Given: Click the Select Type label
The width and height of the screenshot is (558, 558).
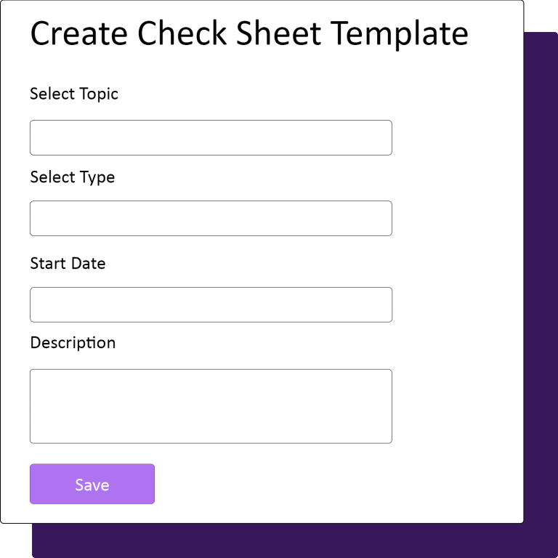Looking at the screenshot, I should click(x=72, y=177).
